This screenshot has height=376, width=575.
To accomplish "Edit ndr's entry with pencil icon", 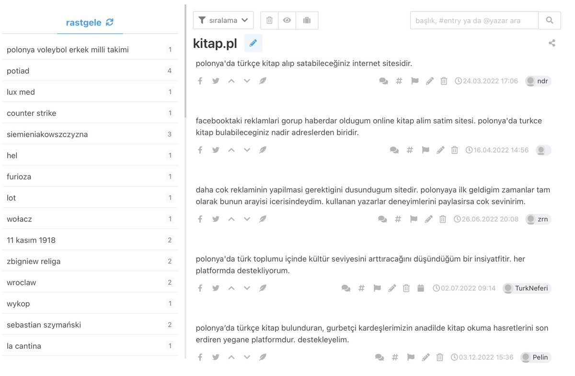I will coord(430,81).
